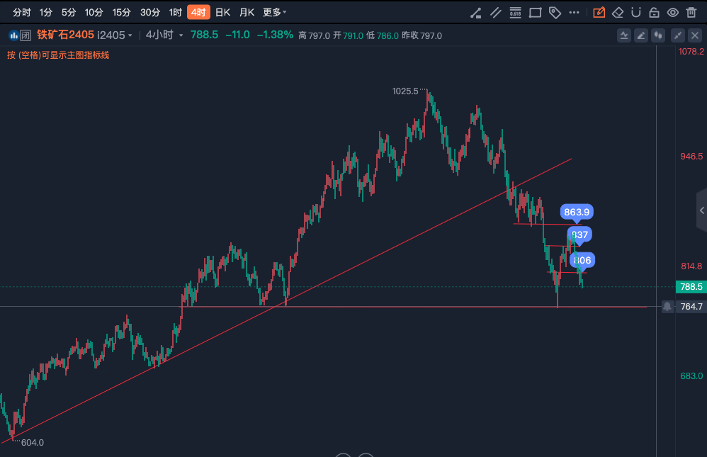Switch to the 日K tab

pyautogui.click(x=222, y=13)
